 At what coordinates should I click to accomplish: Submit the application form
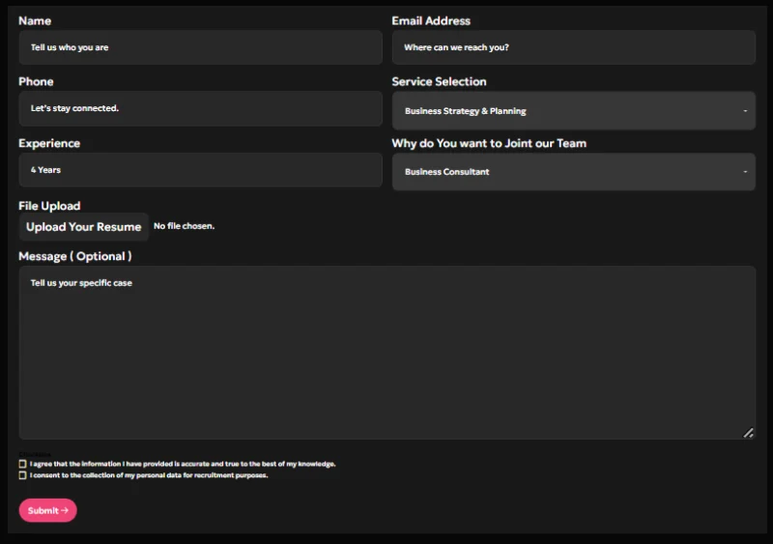click(47, 510)
